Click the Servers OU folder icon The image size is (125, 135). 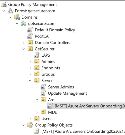(37, 80)
